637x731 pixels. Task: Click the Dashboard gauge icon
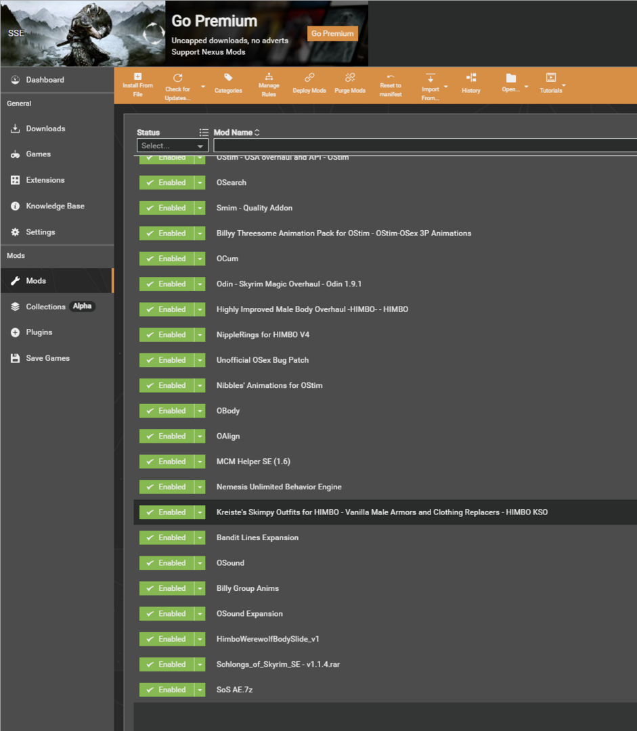[16, 80]
